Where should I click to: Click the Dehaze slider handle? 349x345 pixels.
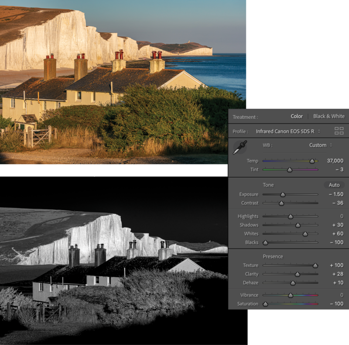[x=293, y=283]
